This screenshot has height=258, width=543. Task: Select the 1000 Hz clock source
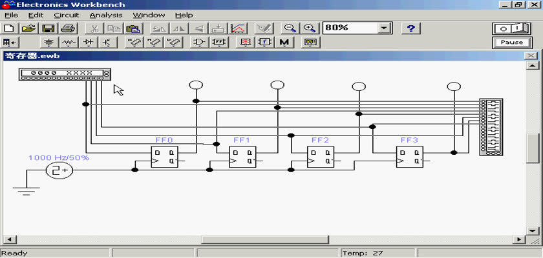click(x=59, y=170)
